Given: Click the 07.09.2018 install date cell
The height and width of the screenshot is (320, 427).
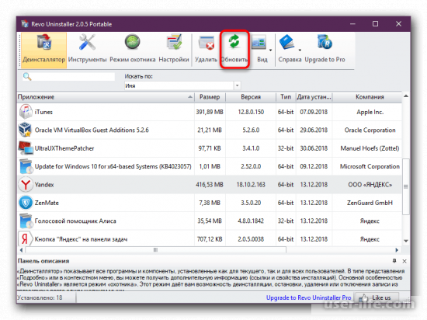Looking at the screenshot, I should click(x=314, y=112).
